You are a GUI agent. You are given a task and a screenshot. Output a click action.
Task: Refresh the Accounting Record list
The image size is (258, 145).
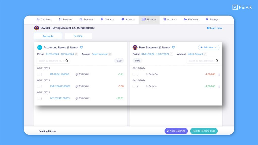click(81, 47)
